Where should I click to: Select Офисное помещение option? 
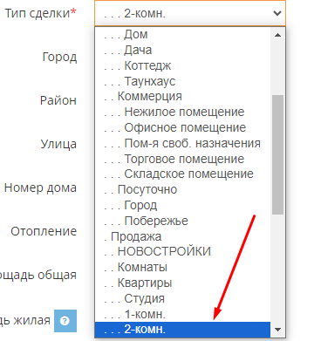pos(182,127)
